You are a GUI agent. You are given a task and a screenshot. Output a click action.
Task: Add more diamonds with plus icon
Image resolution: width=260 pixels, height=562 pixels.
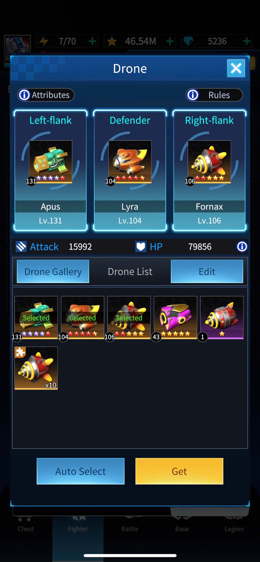click(247, 41)
